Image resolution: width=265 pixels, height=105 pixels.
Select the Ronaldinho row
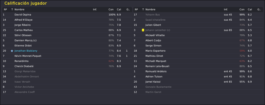[x=67, y=61]
